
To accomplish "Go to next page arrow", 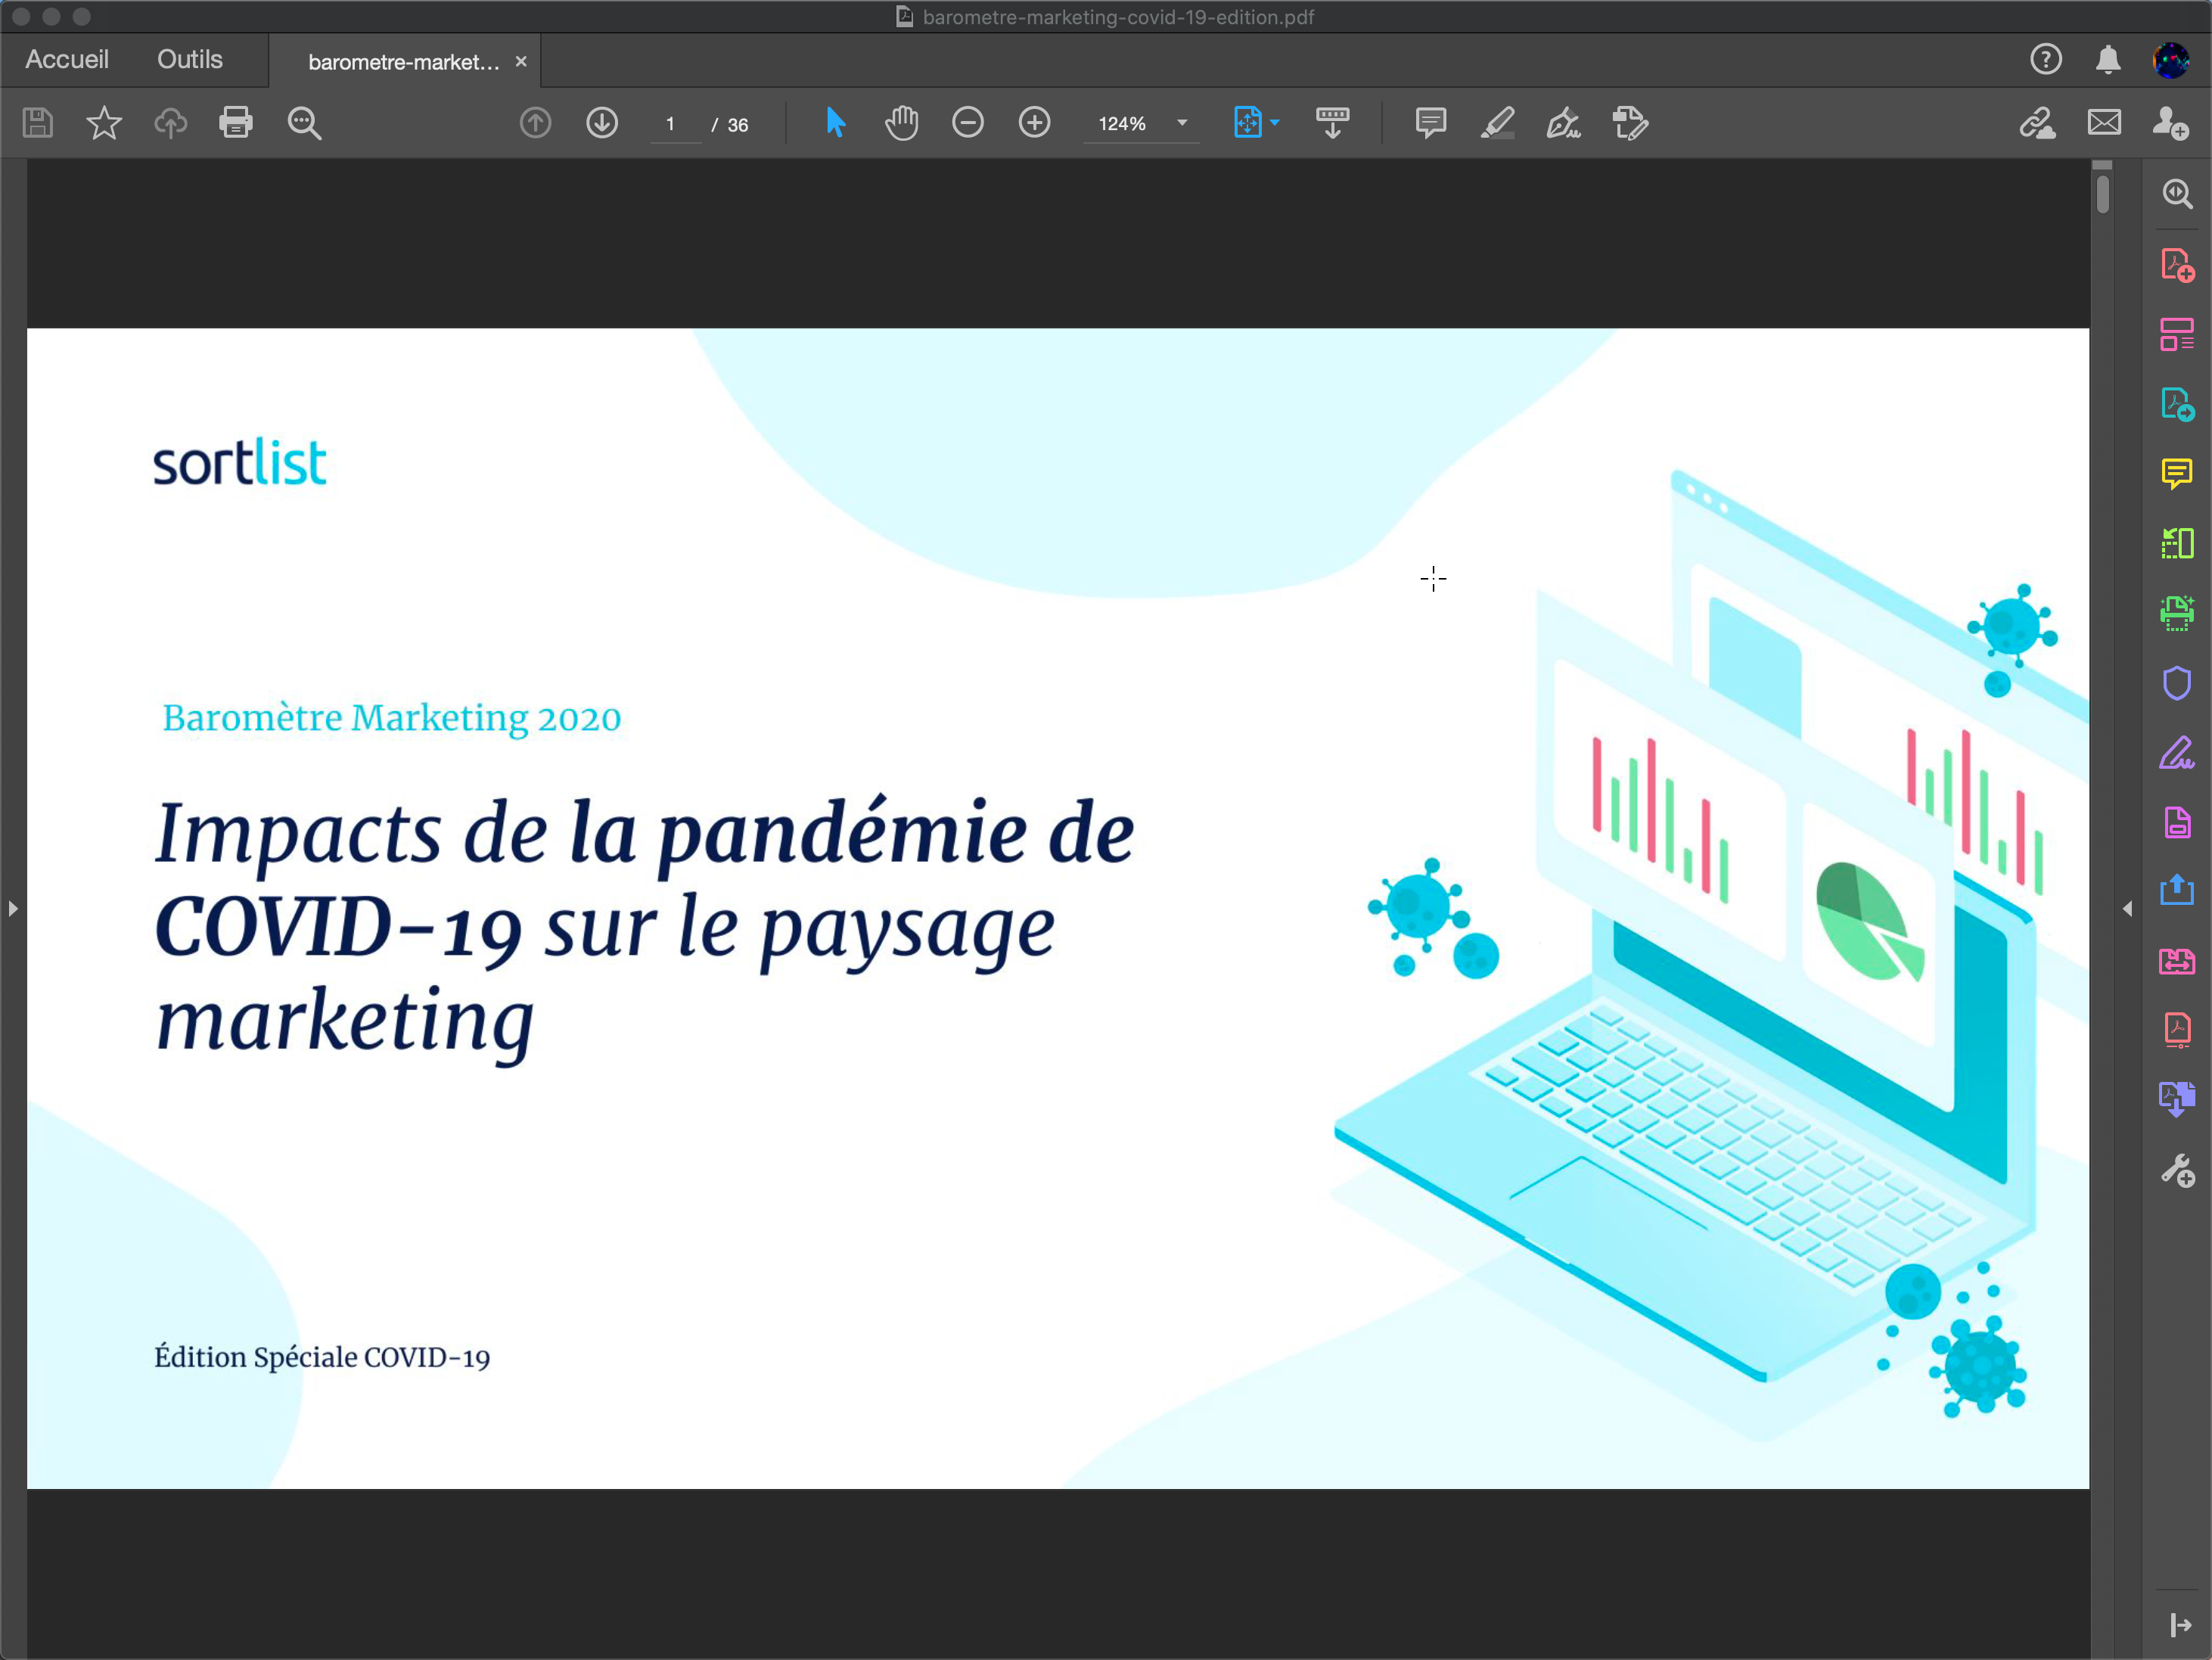I will point(602,123).
